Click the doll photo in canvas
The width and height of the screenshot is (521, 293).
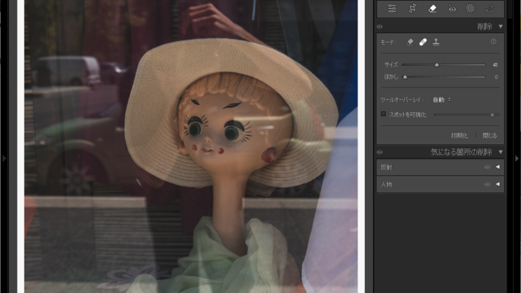[191, 146]
